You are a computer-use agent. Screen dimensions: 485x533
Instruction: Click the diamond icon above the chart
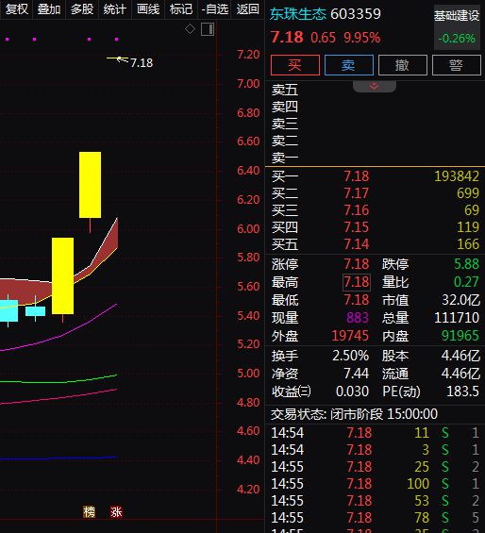(x=190, y=29)
